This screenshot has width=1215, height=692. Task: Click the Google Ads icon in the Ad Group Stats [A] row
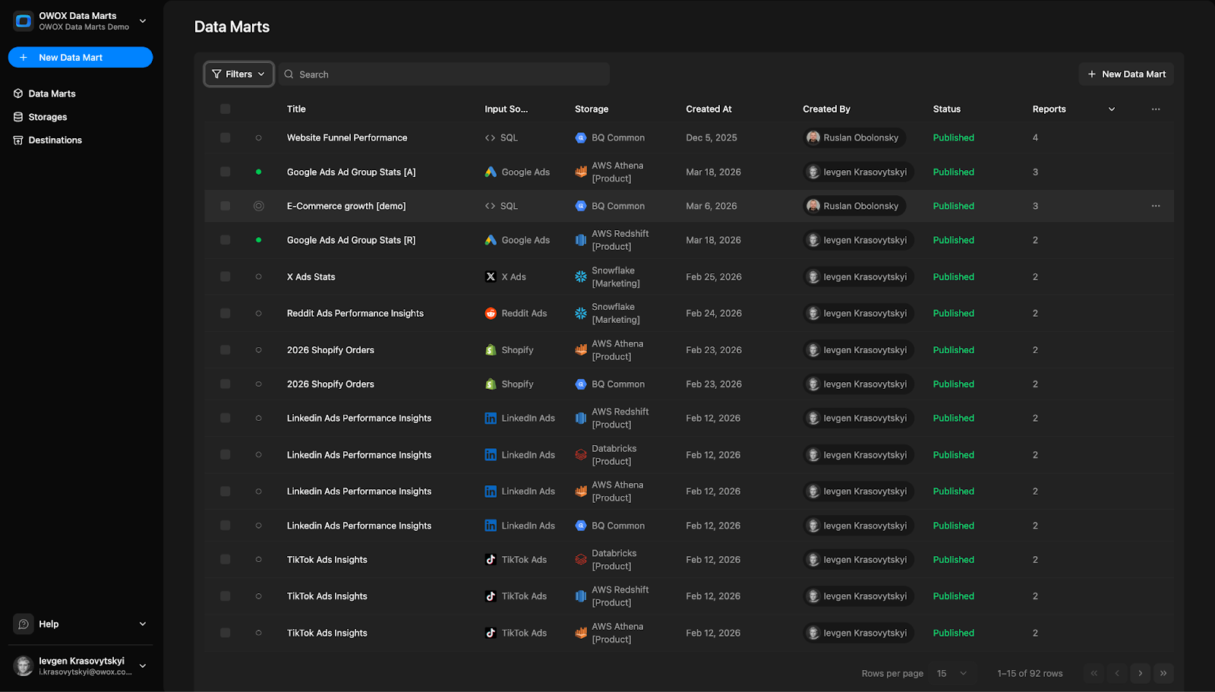tap(491, 172)
